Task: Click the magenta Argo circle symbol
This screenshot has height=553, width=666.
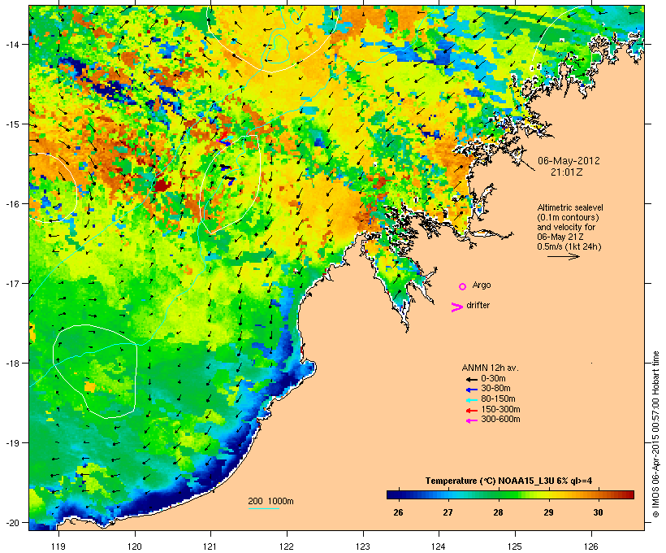Action: tap(463, 287)
